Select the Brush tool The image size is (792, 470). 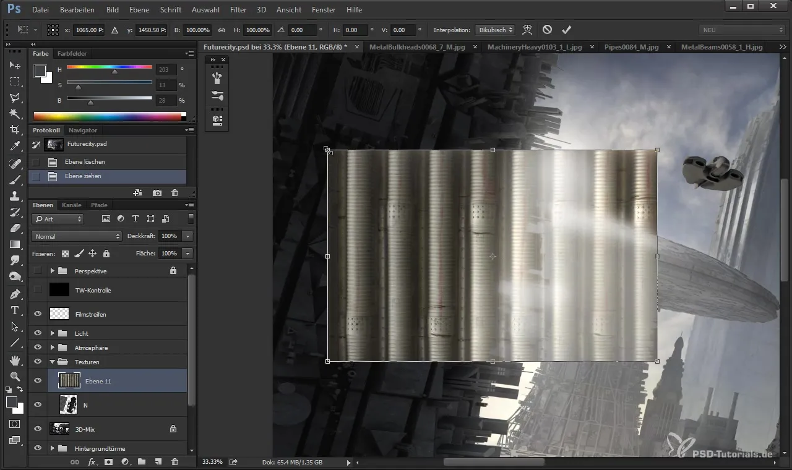15,179
